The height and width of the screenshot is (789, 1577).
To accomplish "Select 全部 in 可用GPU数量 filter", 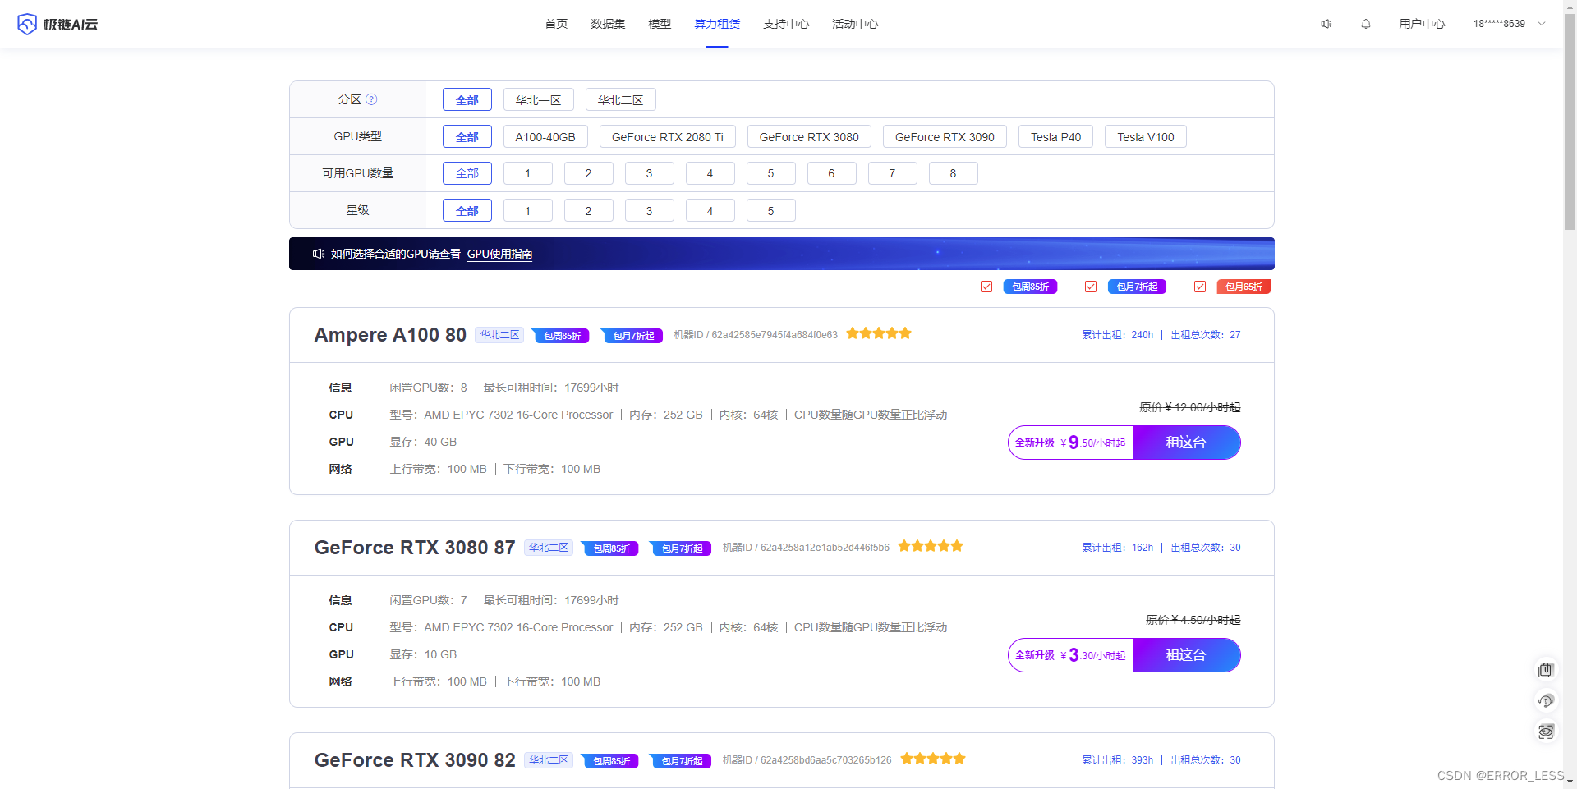I will pyautogui.click(x=467, y=173).
